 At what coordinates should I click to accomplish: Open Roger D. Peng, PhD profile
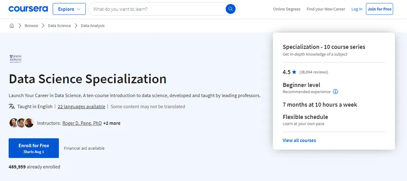point(82,123)
